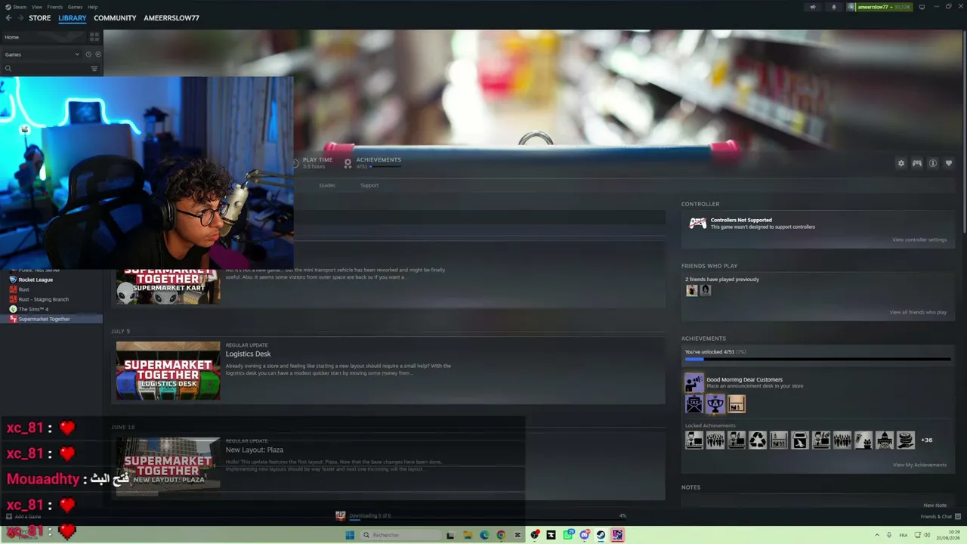Open Discord from the Windows taskbar
This screenshot has height=544, width=967.
(584, 535)
